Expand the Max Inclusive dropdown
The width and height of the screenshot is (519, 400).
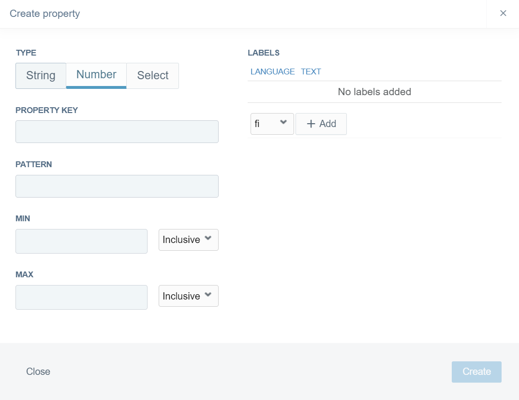click(x=188, y=296)
